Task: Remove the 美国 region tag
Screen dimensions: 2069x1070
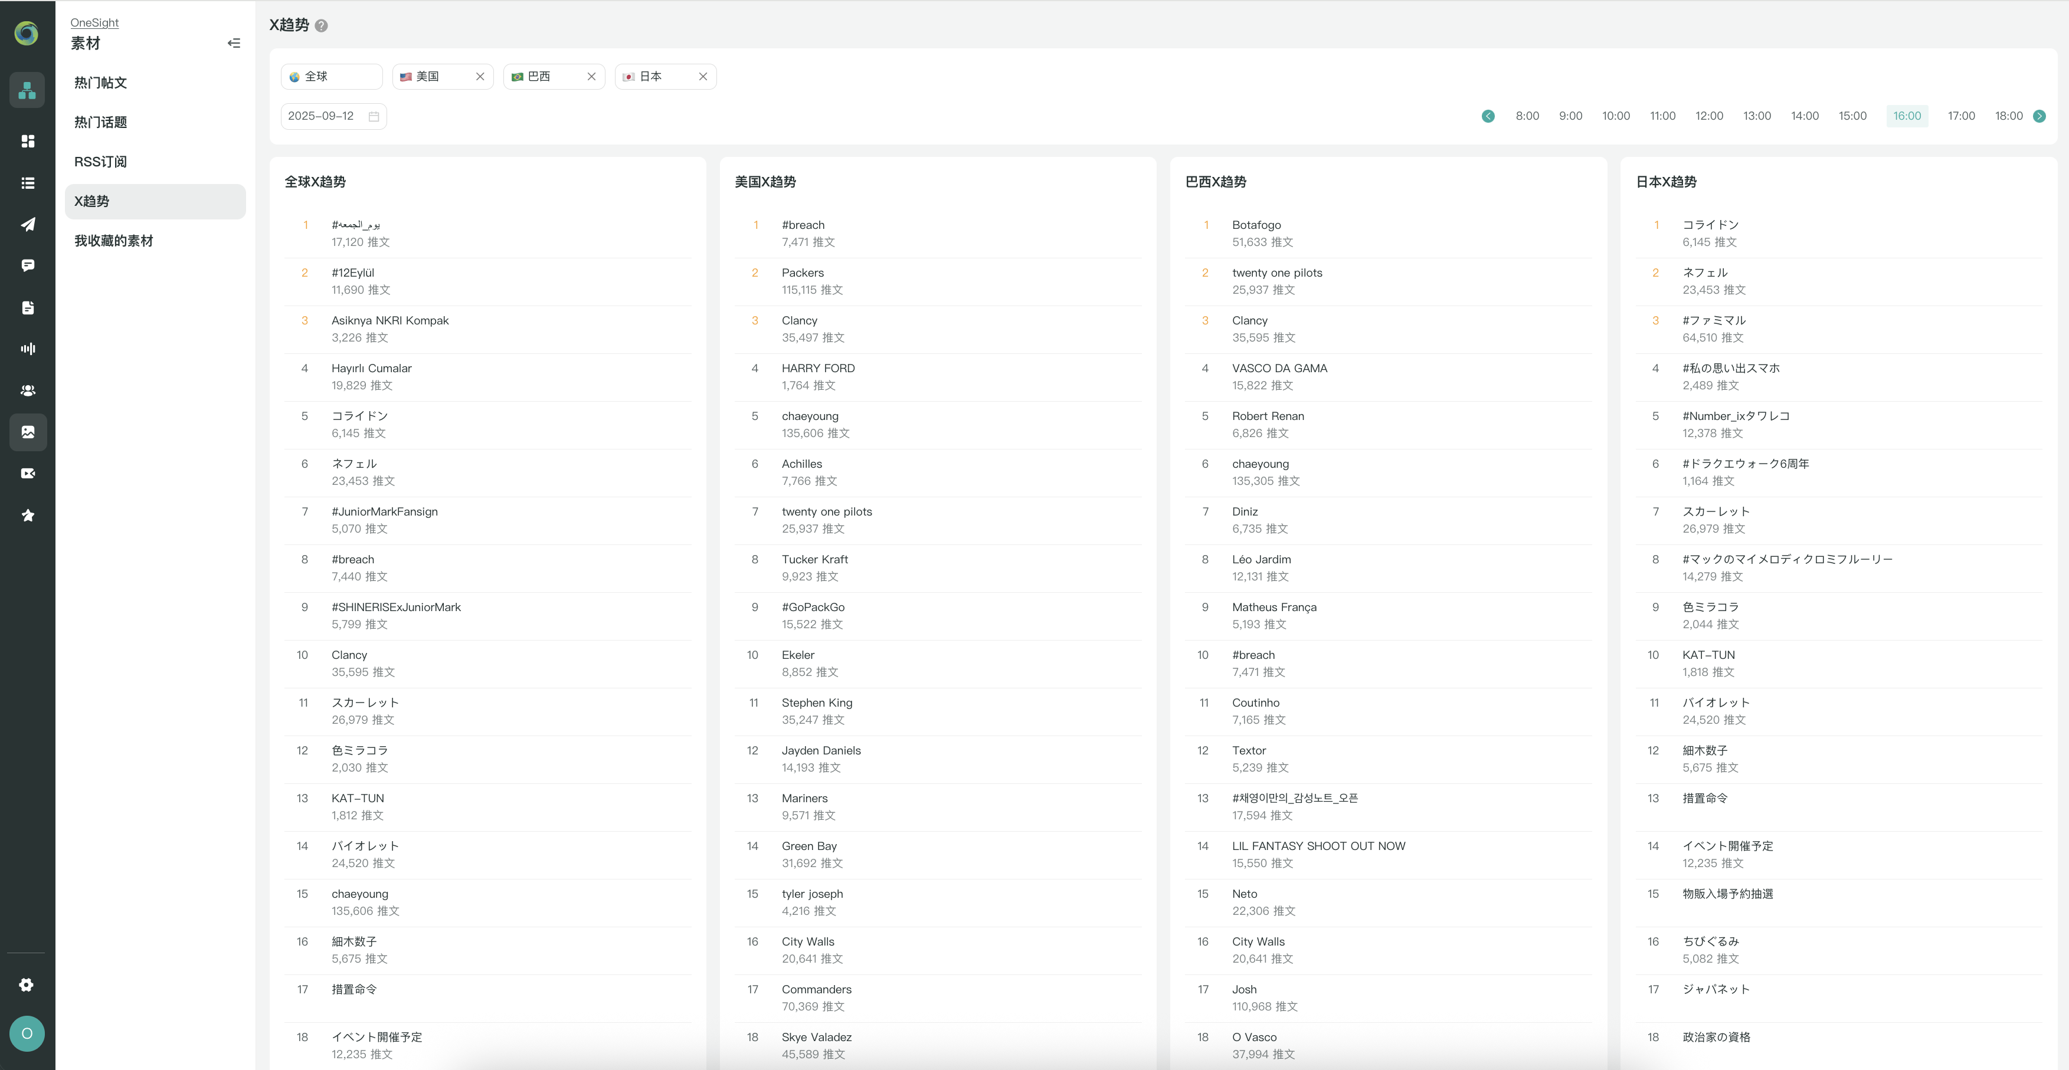Action: point(480,76)
